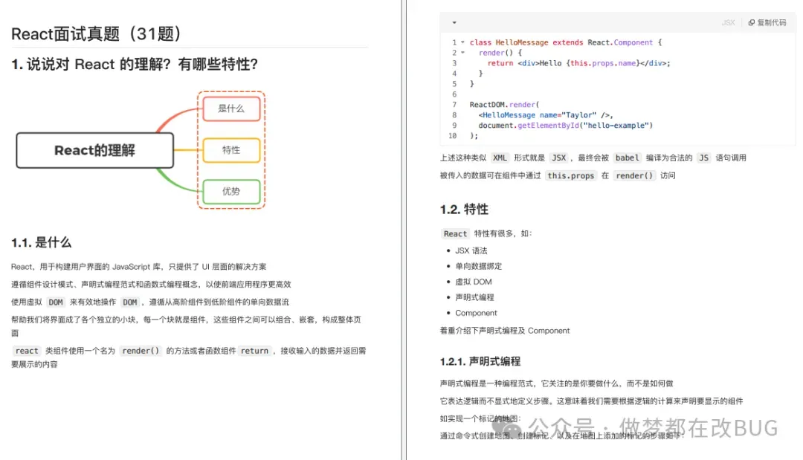The image size is (803, 460).
Task: Click the copy icon beside 复制代码
Action: pos(751,22)
